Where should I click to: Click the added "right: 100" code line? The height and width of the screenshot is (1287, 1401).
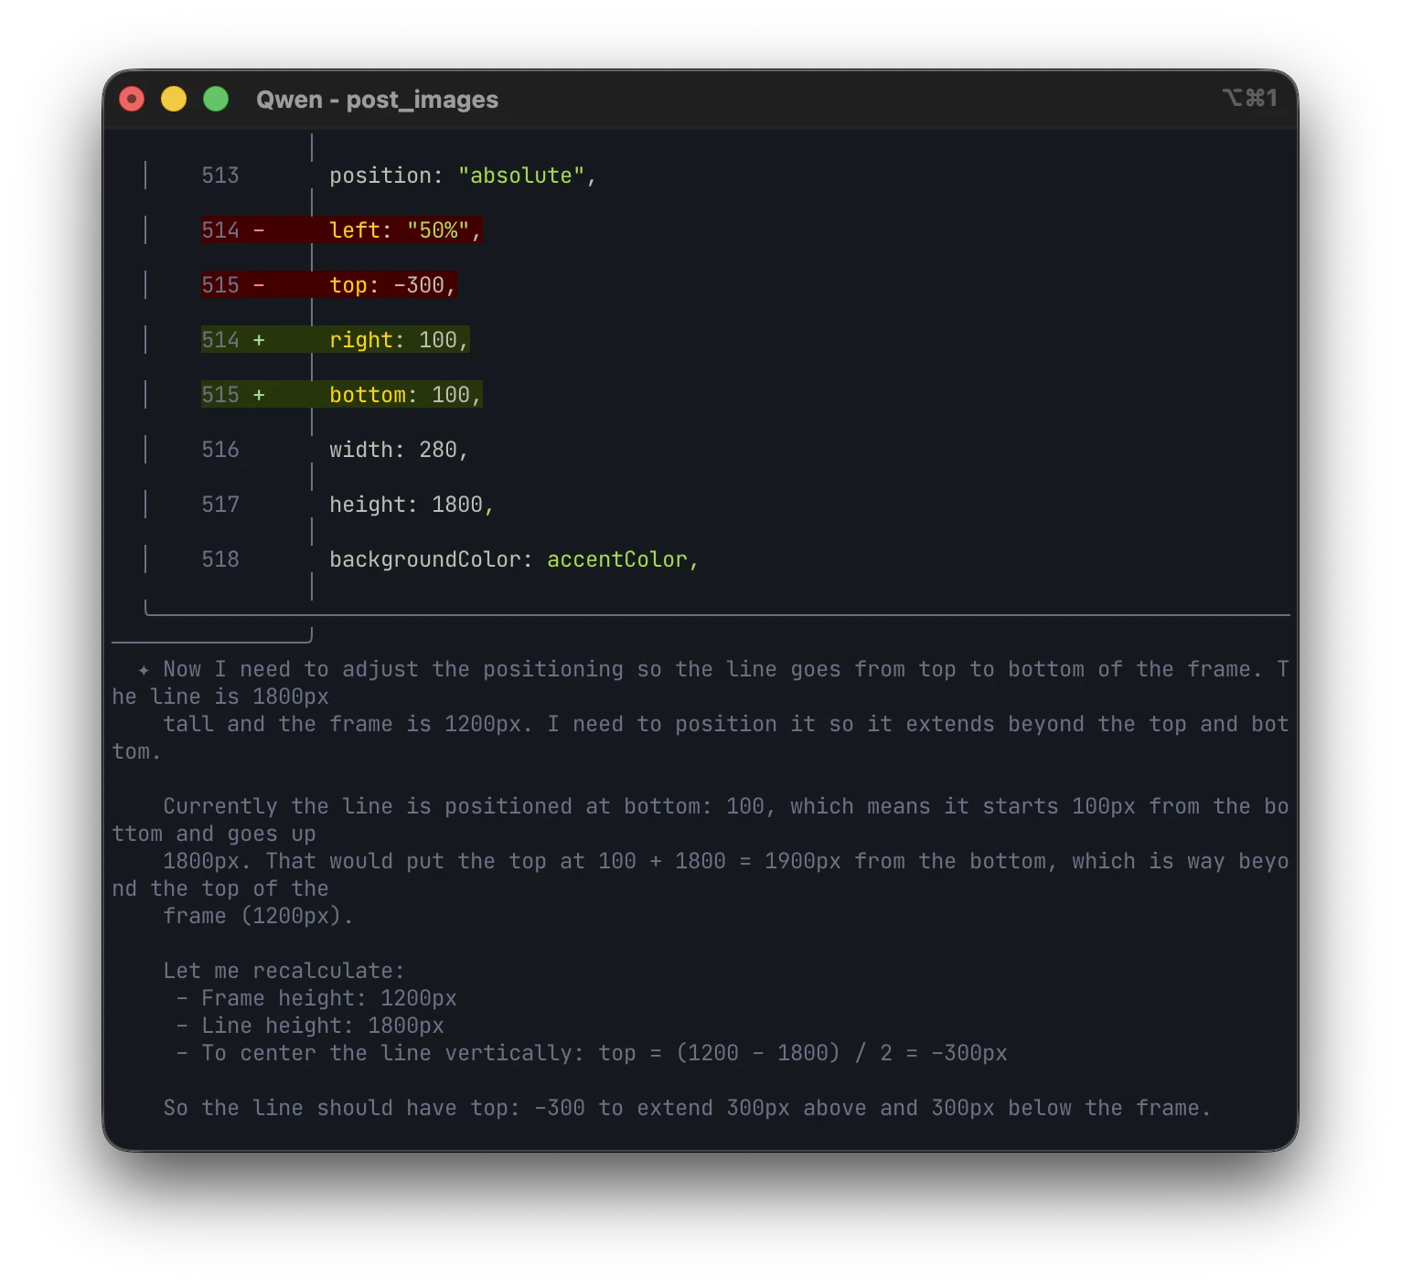tap(398, 340)
